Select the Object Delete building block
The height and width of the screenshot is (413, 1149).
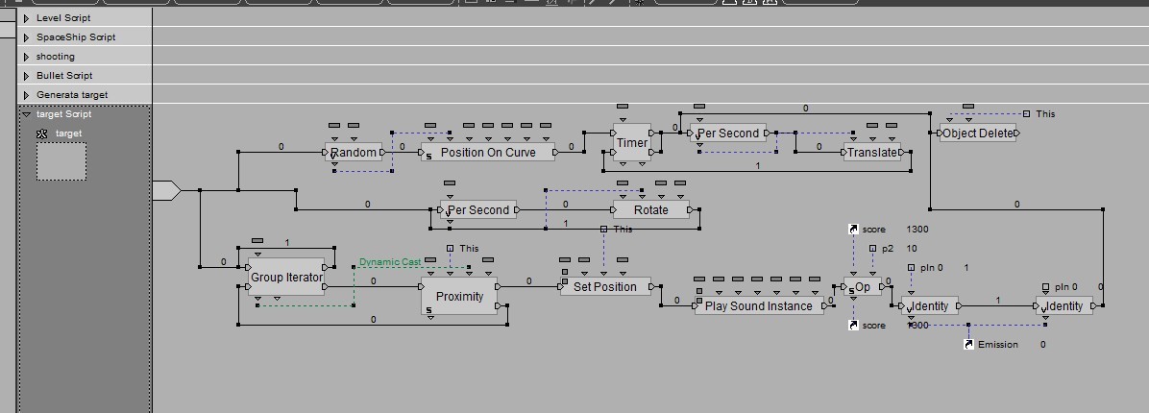978,133
